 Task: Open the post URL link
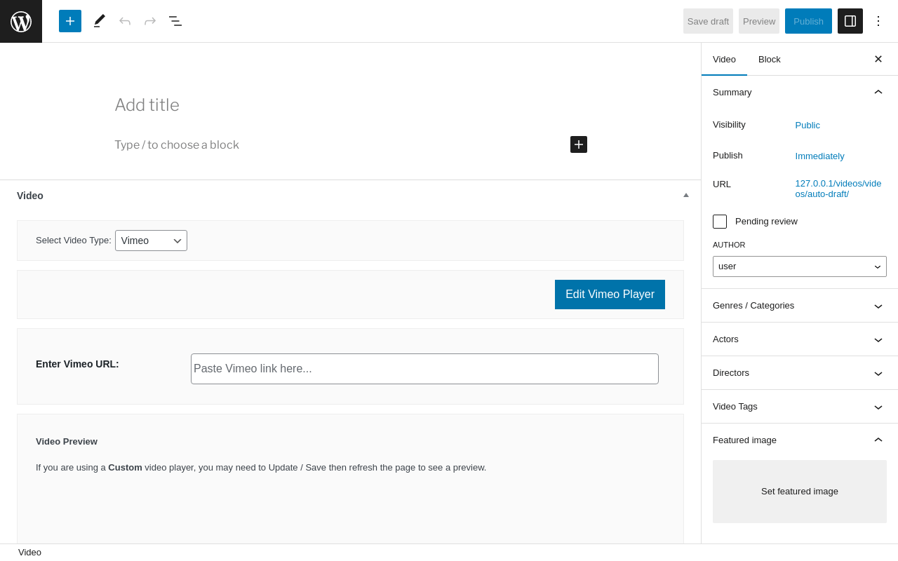point(838,189)
